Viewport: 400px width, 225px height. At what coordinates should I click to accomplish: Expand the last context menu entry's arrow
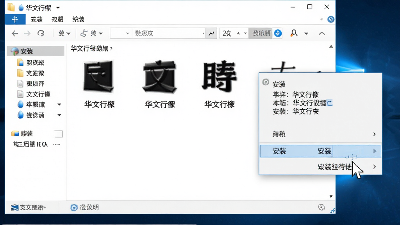pos(374,167)
